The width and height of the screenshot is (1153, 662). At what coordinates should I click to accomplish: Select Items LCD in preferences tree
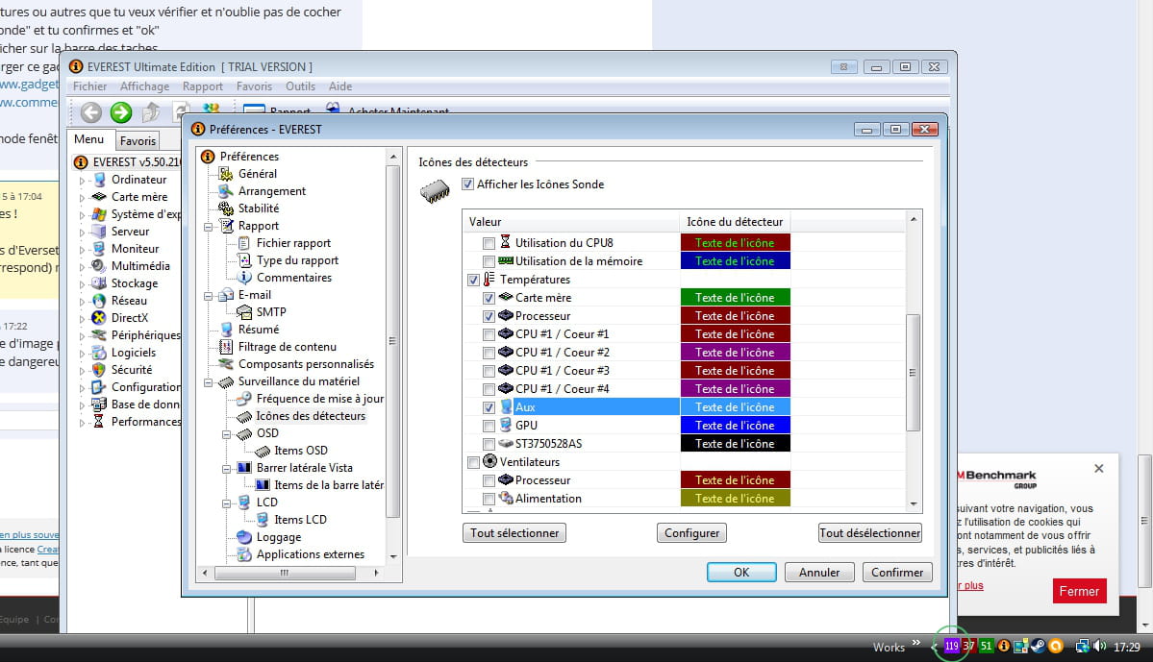pyautogui.click(x=300, y=520)
